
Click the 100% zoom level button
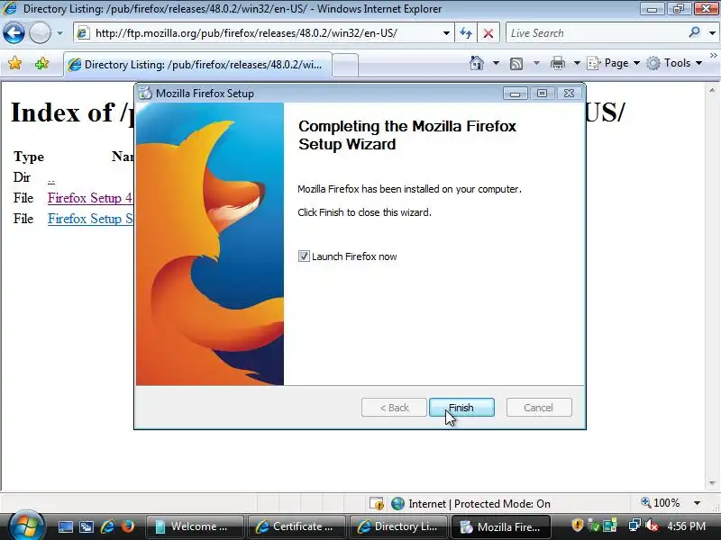(661, 503)
